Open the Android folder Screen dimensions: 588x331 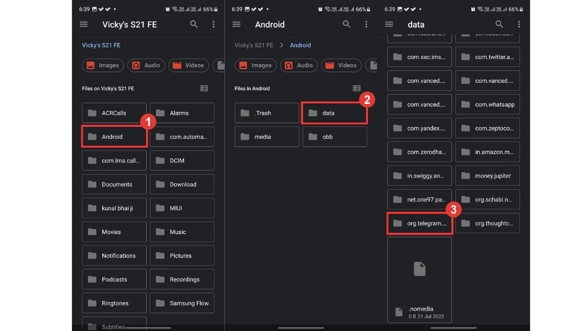[x=114, y=137]
